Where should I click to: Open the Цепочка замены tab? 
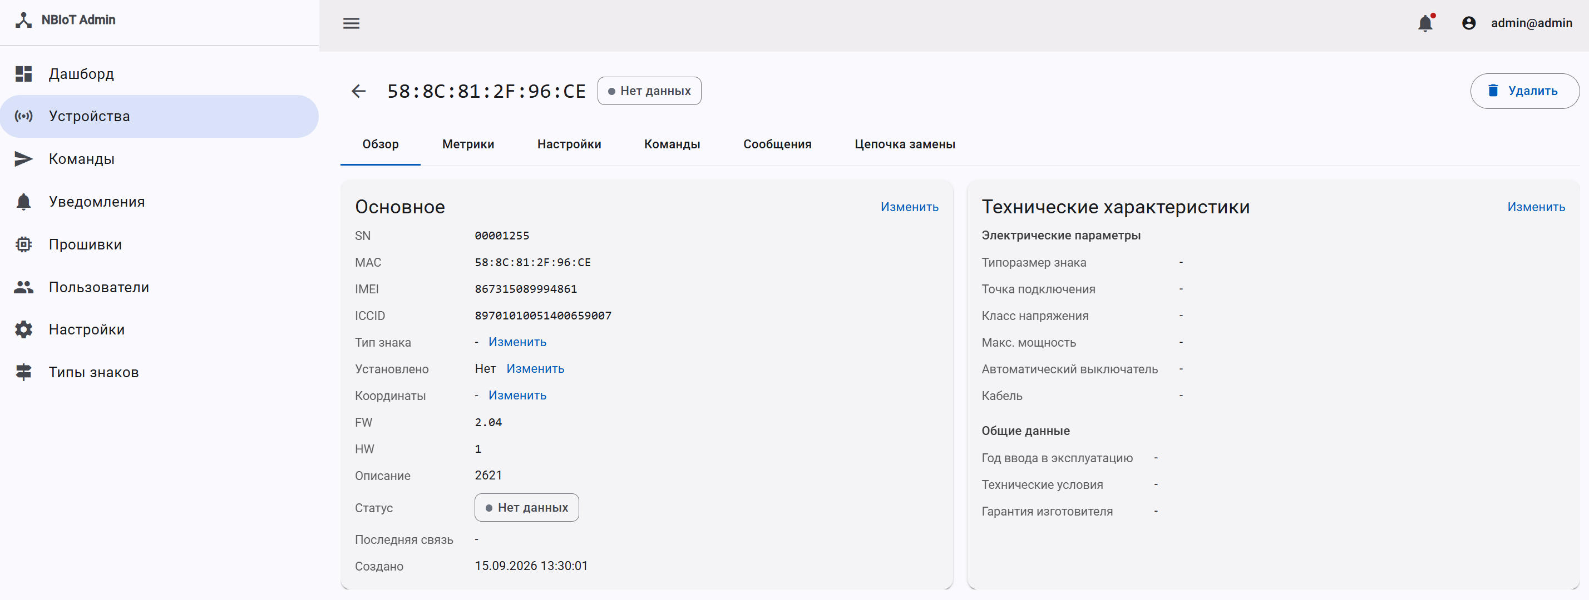[x=904, y=144]
